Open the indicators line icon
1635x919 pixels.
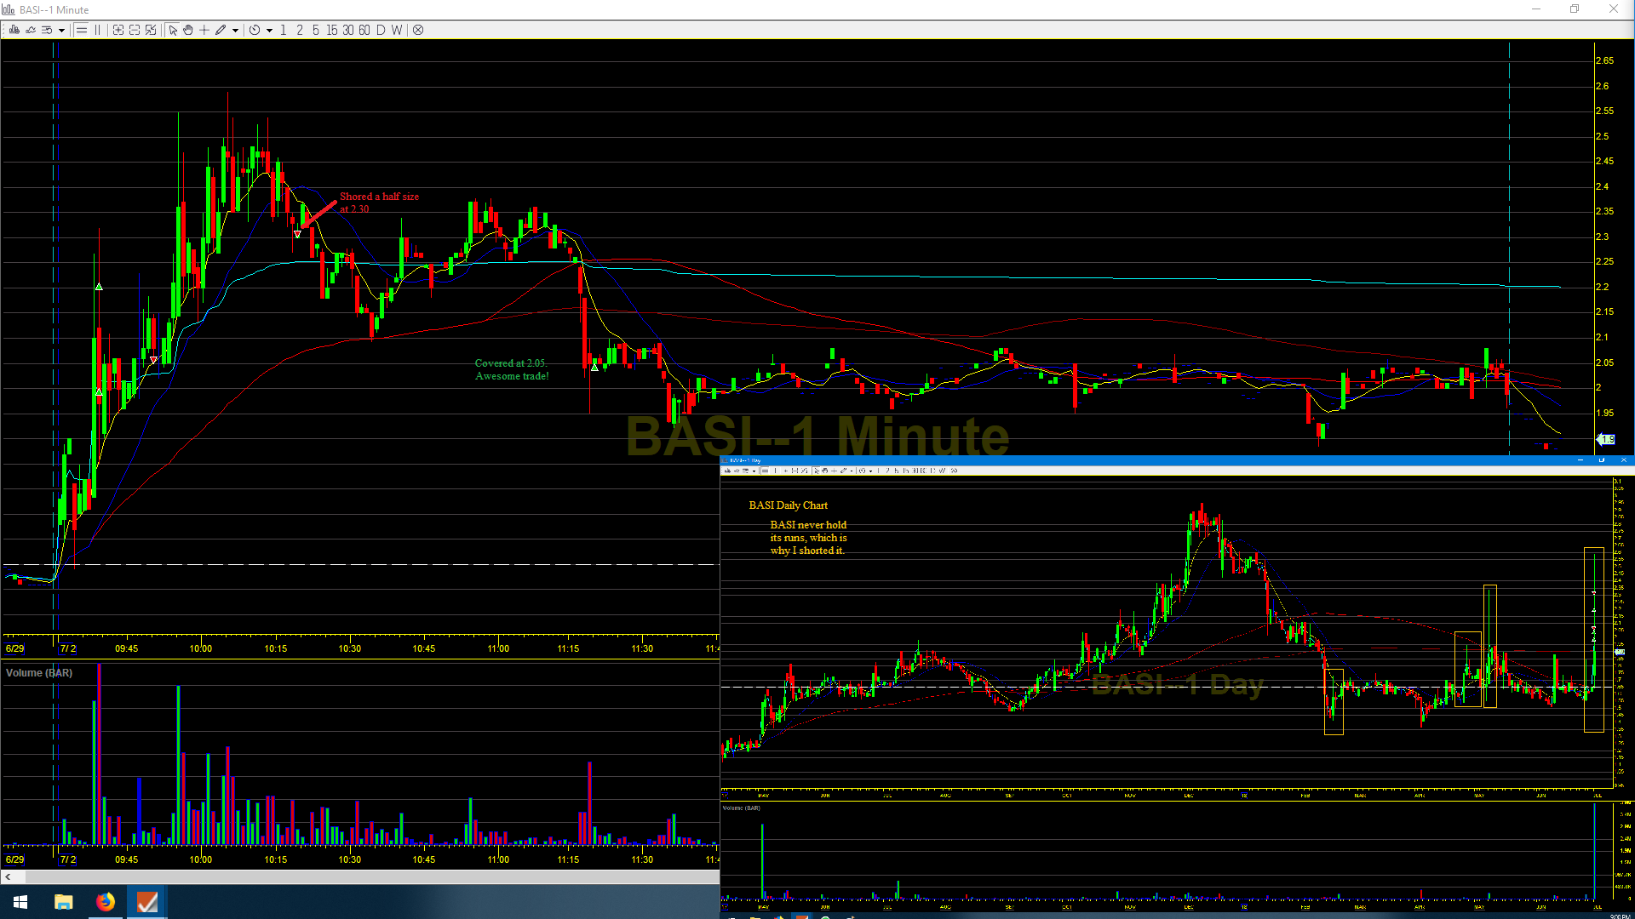tap(31, 30)
